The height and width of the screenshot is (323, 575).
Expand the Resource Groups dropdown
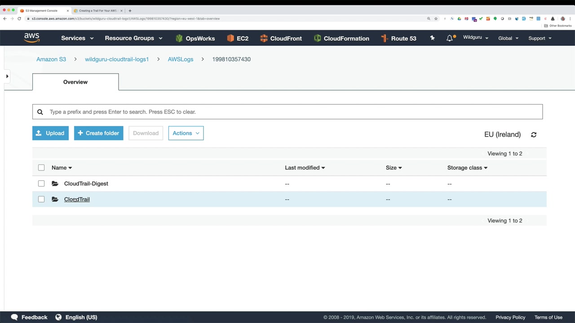click(133, 38)
